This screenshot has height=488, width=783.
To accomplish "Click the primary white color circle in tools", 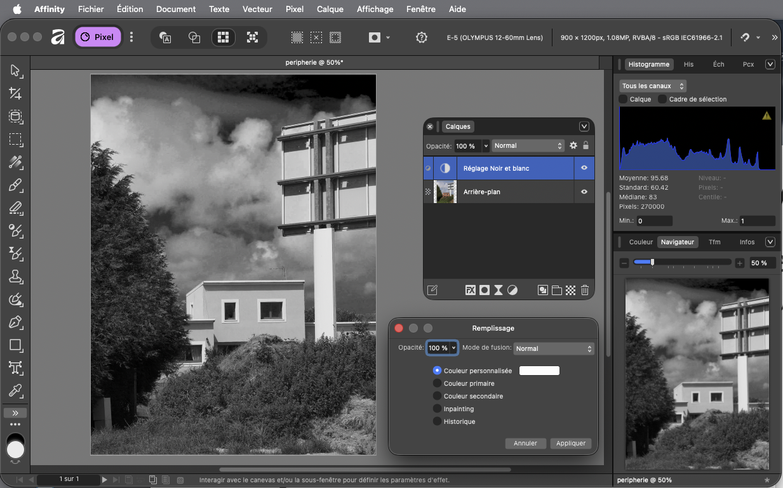I will pyautogui.click(x=15, y=450).
